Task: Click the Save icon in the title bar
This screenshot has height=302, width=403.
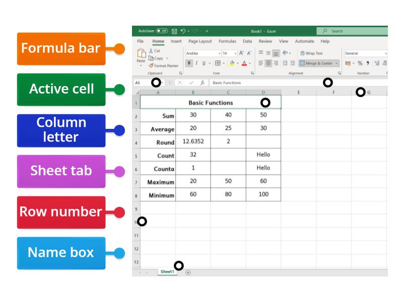Action: [x=174, y=31]
